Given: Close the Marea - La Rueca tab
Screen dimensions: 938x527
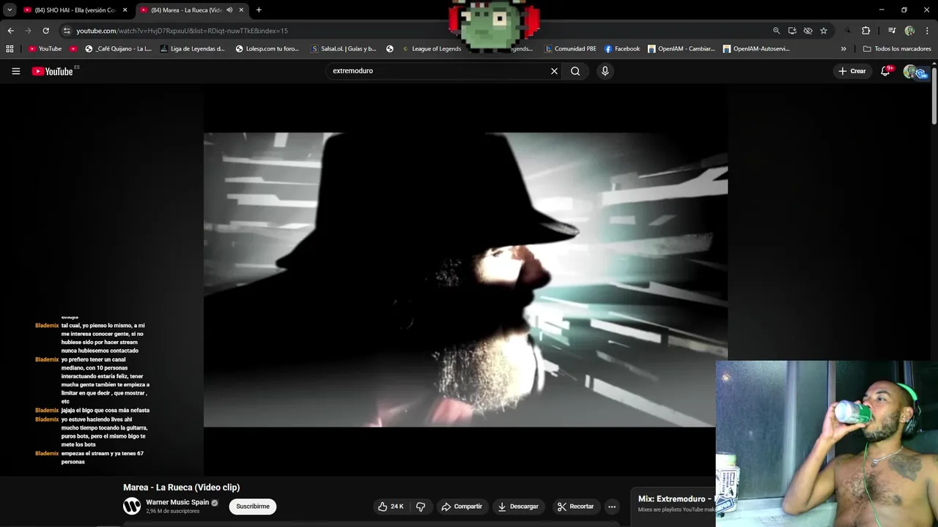Looking at the screenshot, I should click(241, 10).
